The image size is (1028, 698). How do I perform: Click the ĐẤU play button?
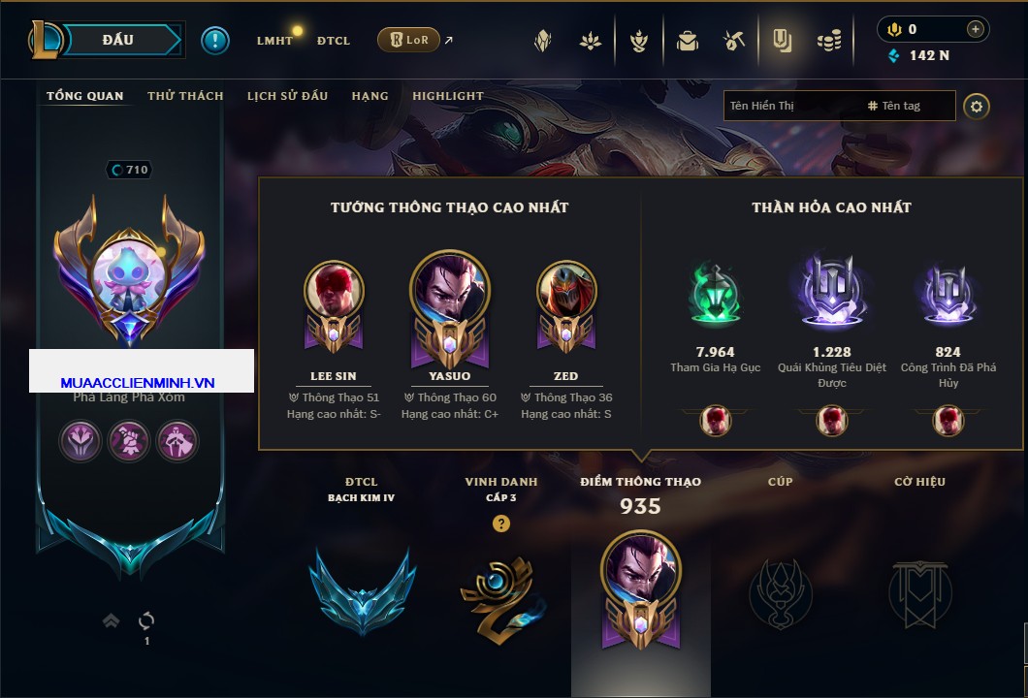coord(118,40)
